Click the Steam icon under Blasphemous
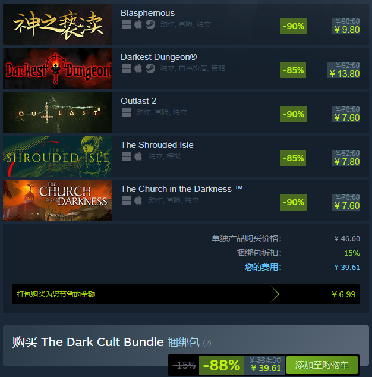 point(150,24)
